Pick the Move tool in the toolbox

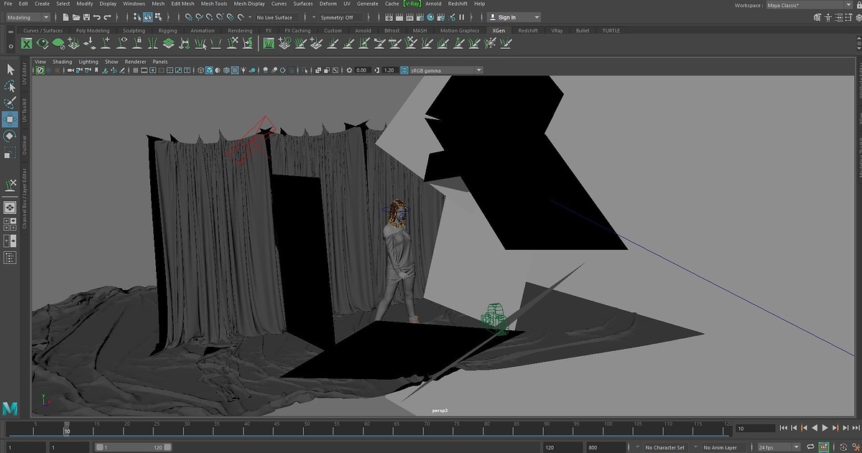tap(10, 119)
